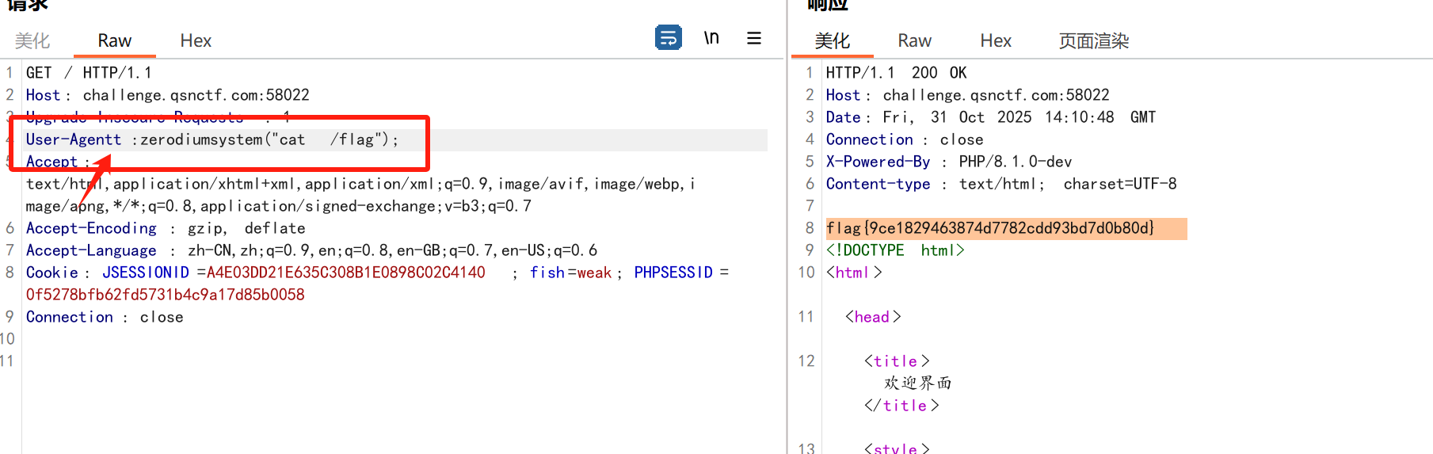Click the <style> tag in response
The width and height of the screenshot is (1433, 454).
tap(897, 448)
